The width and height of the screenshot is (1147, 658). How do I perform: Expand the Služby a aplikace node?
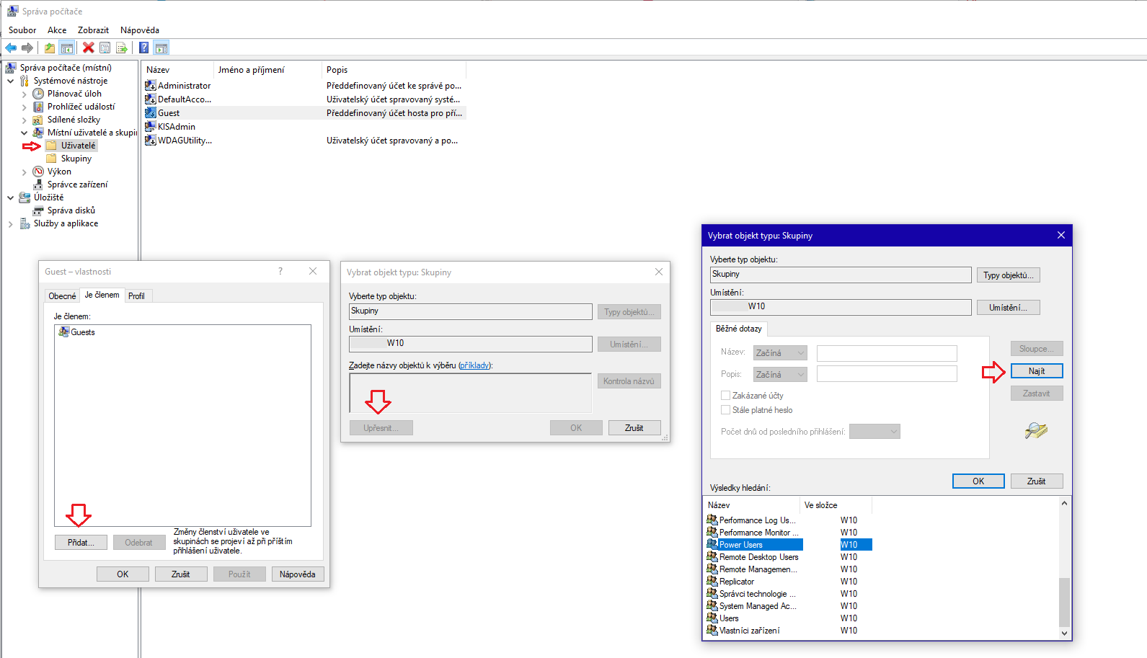coord(11,223)
